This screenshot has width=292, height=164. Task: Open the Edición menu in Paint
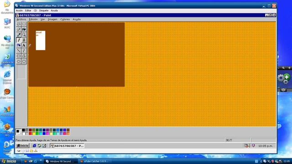point(33,19)
